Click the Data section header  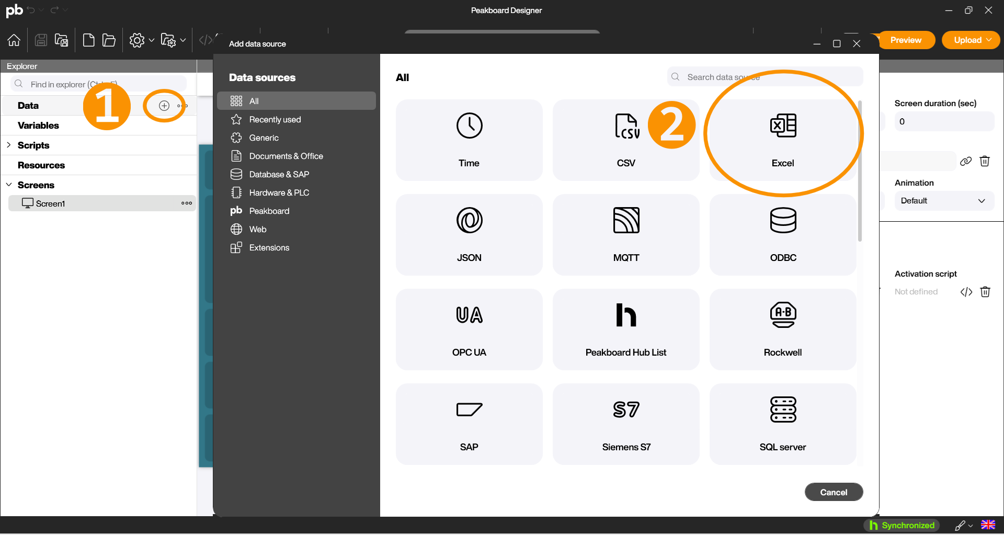pyautogui.click(x=28, y=106)
